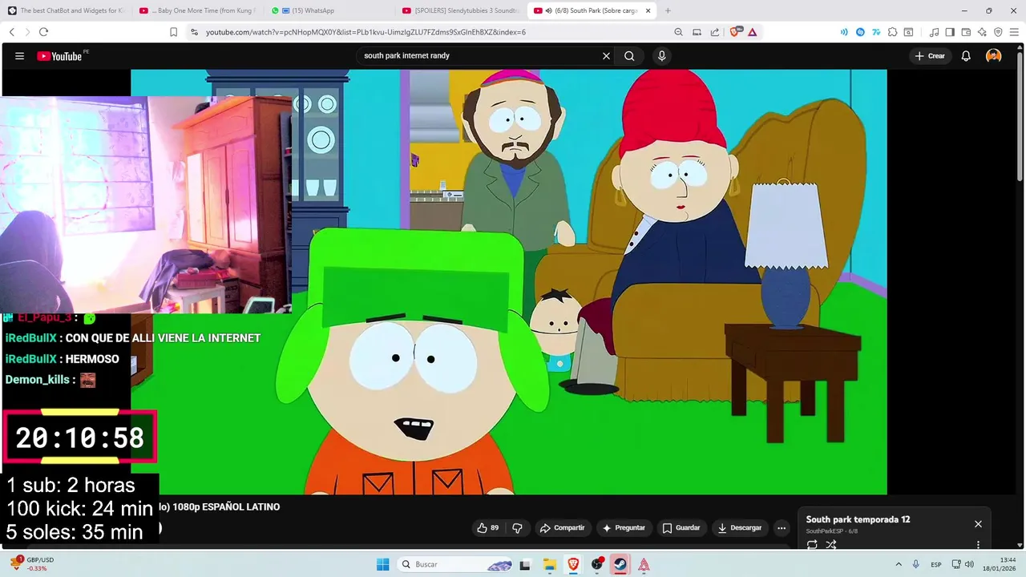Start voice search with microphone icon
The width and height of the screenshot is (1026, 577).
(661, 56)
